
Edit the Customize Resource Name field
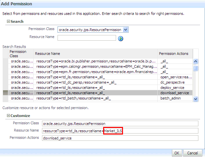(x=120, y=131)
